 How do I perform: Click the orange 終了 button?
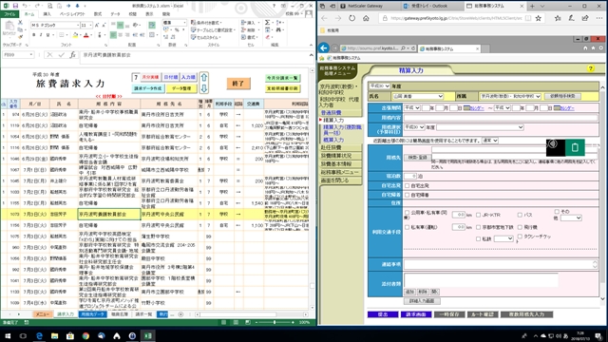238,84
